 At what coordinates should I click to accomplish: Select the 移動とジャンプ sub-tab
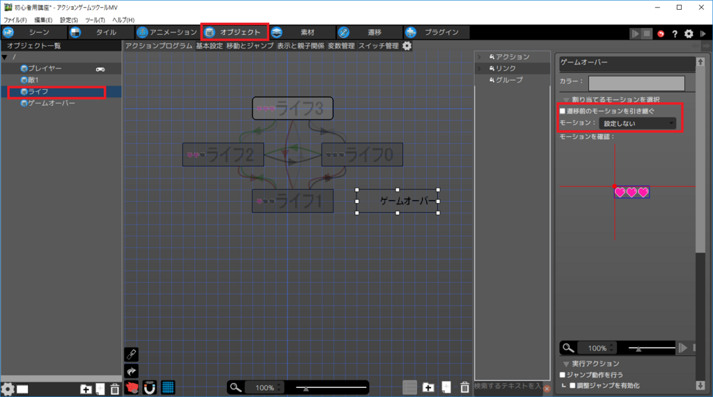(250, 46)
